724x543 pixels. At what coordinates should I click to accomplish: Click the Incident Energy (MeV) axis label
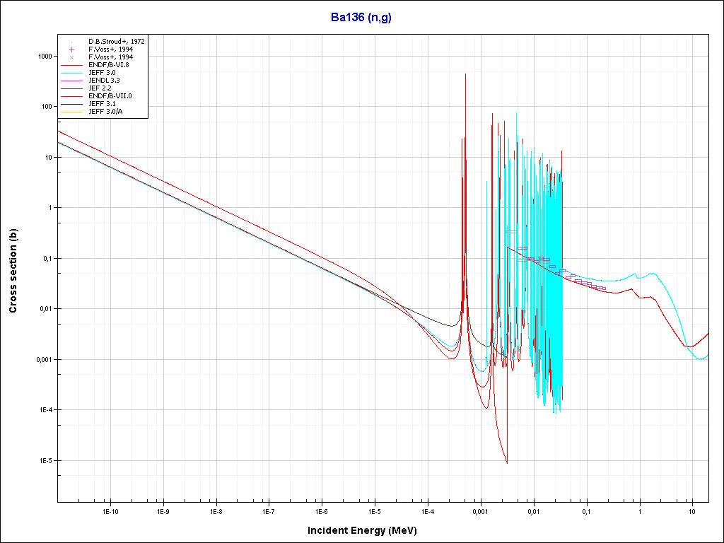pos(367,530)
